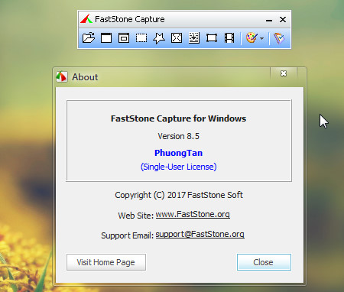The image size is (344, 292).
Task: Click the FastStone Capture for Windows heading
Action: (178, 118)
